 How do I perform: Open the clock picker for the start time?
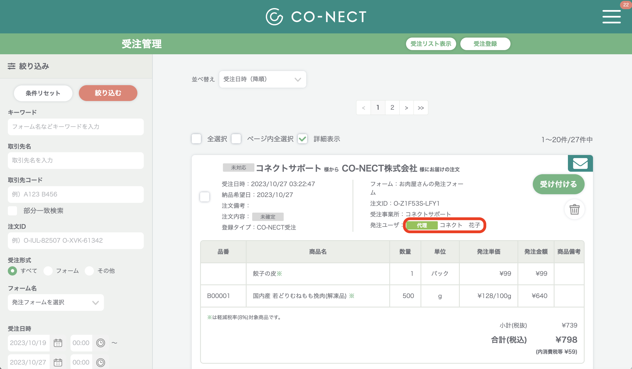(x=101, y=343)
